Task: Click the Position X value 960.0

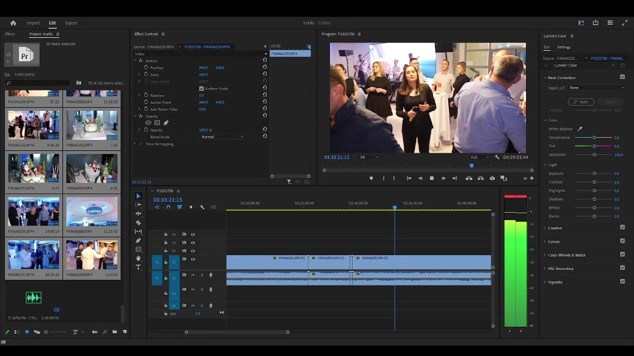Action: click(203, 68)
